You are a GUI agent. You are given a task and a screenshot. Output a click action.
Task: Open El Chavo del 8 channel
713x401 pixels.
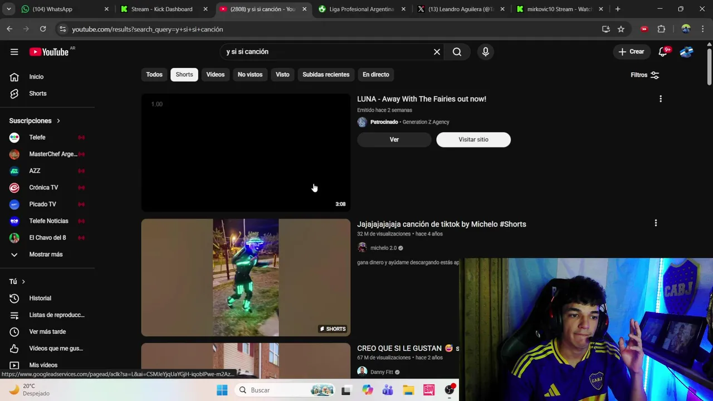[47, 238]
